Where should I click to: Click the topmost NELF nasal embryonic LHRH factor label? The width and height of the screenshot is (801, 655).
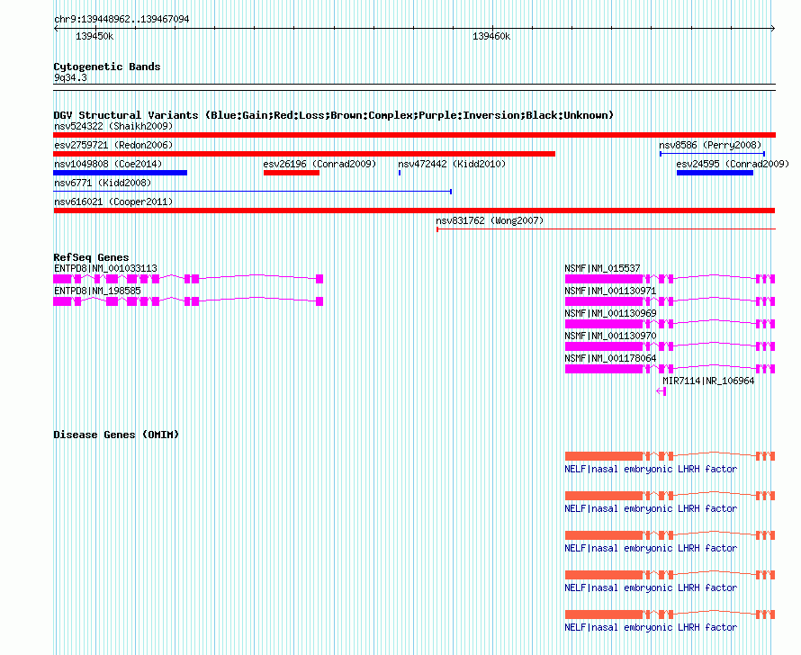pos(651,469)
